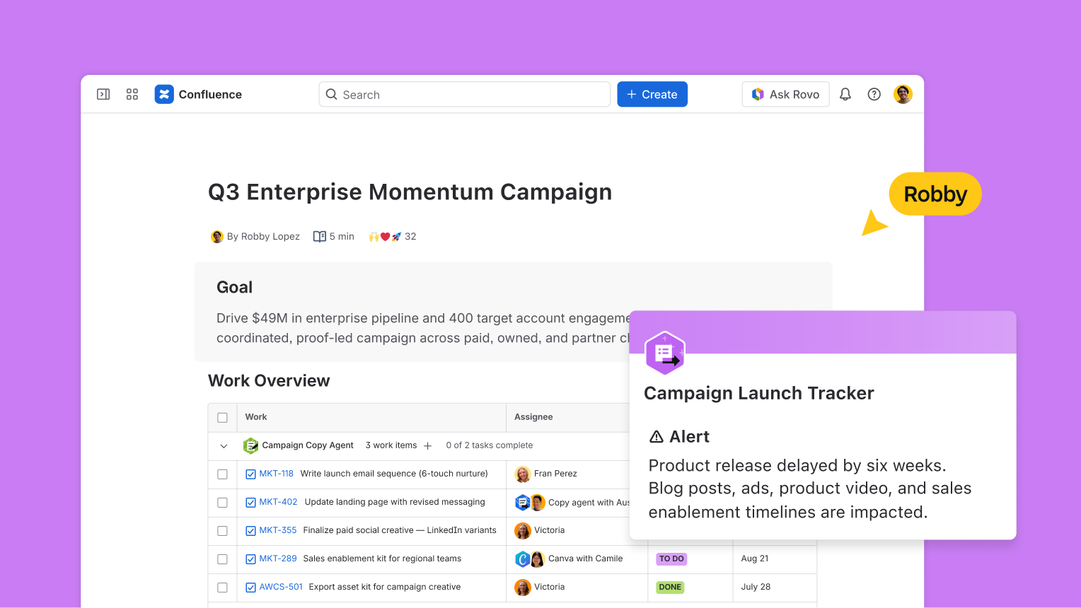1081x608 pixels.
Task: Click task type icon beside MKT-355
Action: tap(250, 531)
